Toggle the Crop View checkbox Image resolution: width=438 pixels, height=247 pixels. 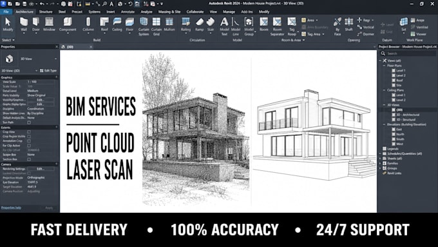(x=29, y=132)
